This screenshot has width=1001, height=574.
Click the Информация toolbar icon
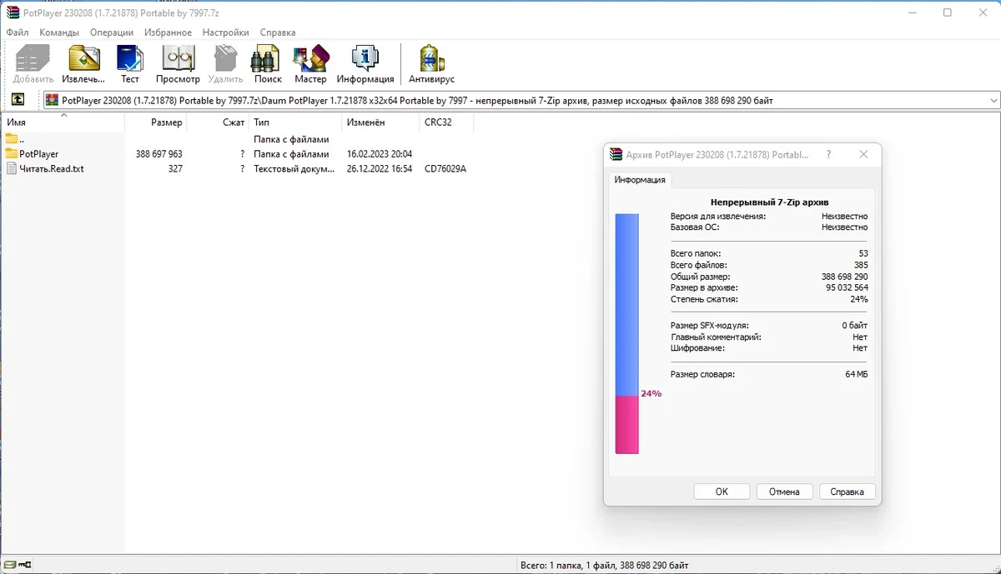click(x=365, y=64)
